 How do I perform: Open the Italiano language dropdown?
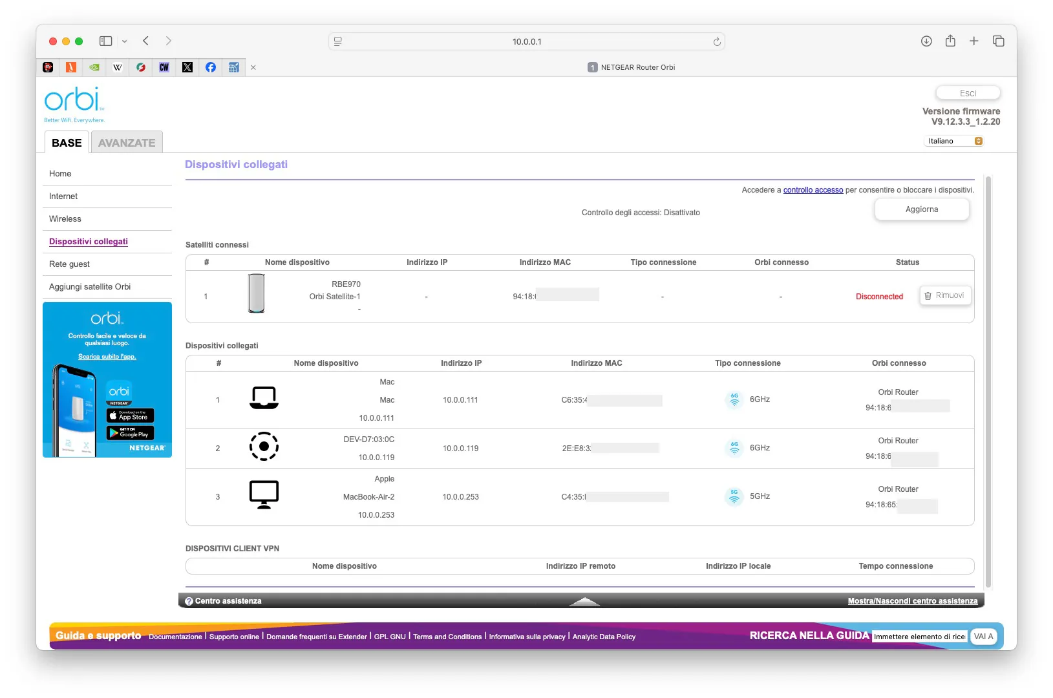coord(955,141)
